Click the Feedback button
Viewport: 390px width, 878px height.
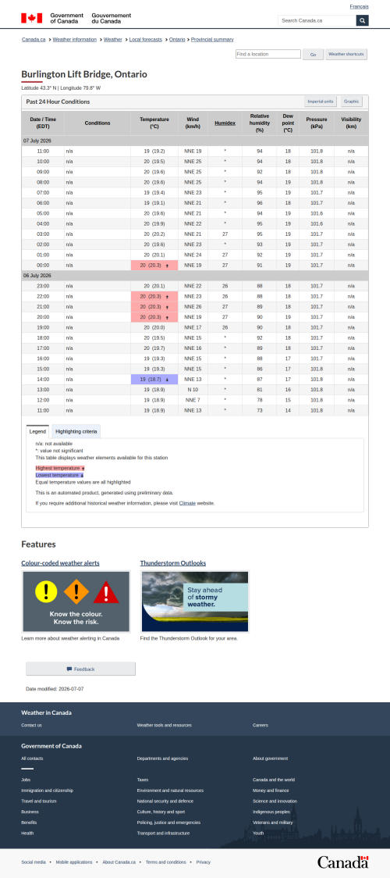click(80, 669)
